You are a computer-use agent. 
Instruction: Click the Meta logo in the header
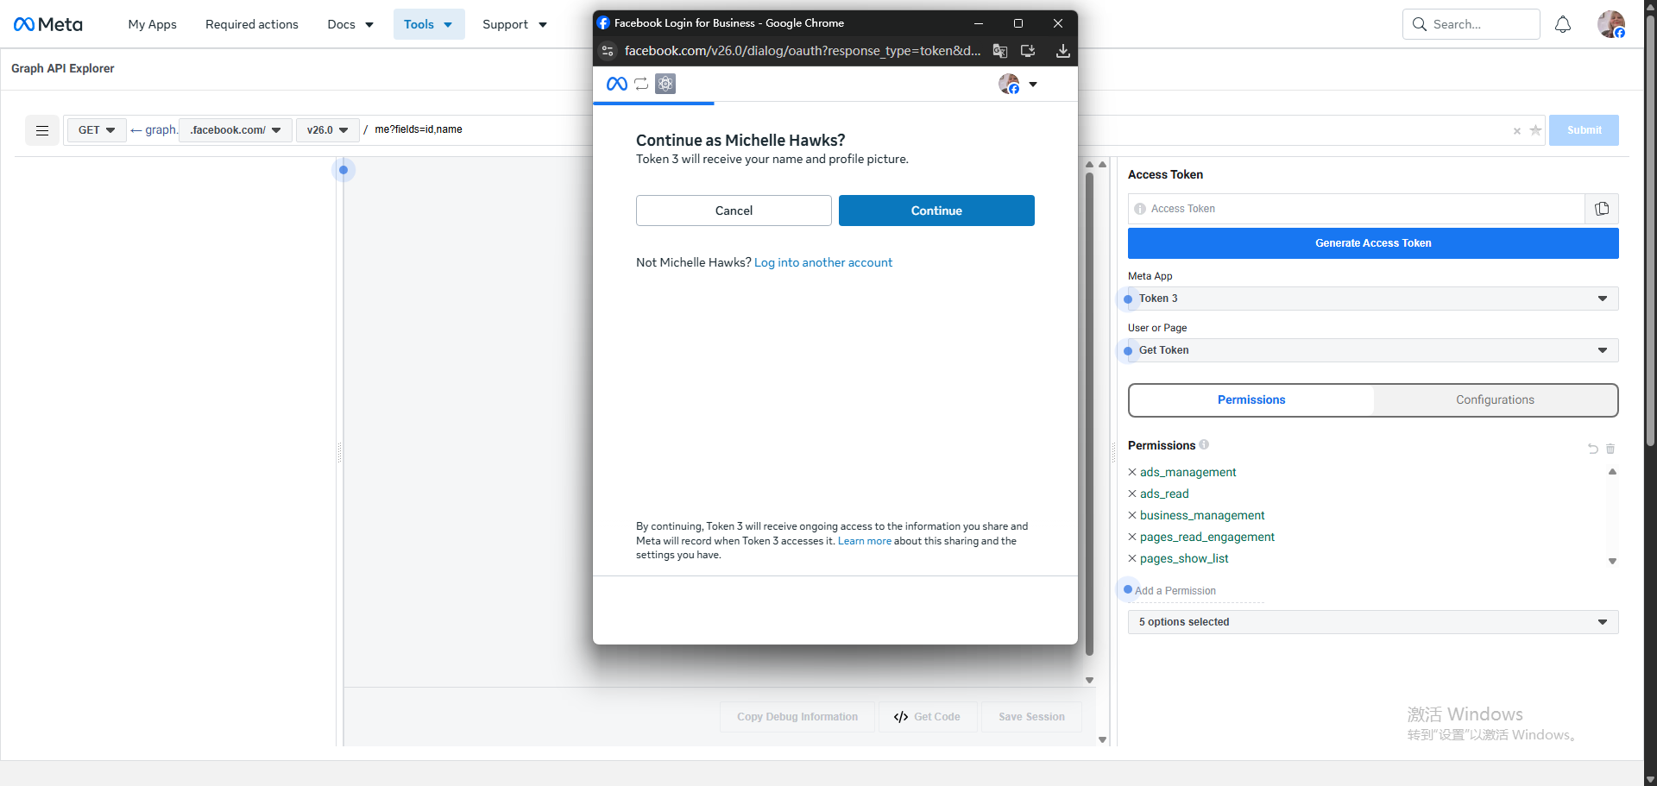(48, 24)
